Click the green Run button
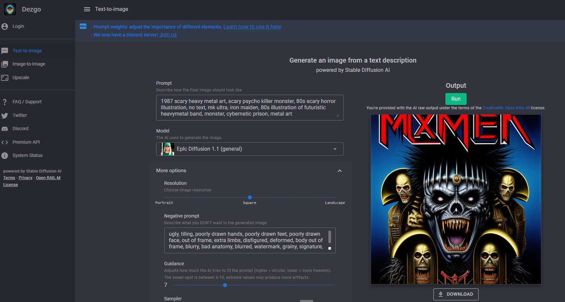 point(456,99)
